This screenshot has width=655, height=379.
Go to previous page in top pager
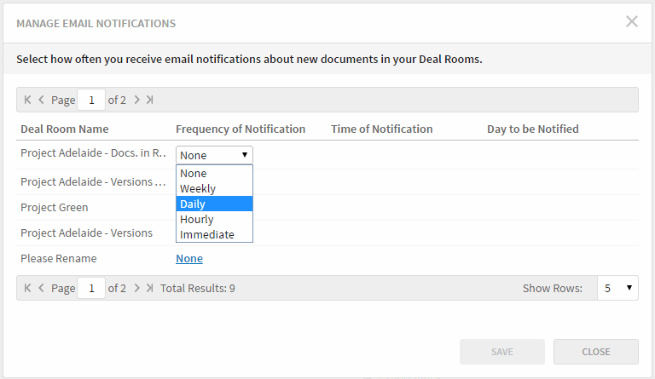(x=41, y=100)
